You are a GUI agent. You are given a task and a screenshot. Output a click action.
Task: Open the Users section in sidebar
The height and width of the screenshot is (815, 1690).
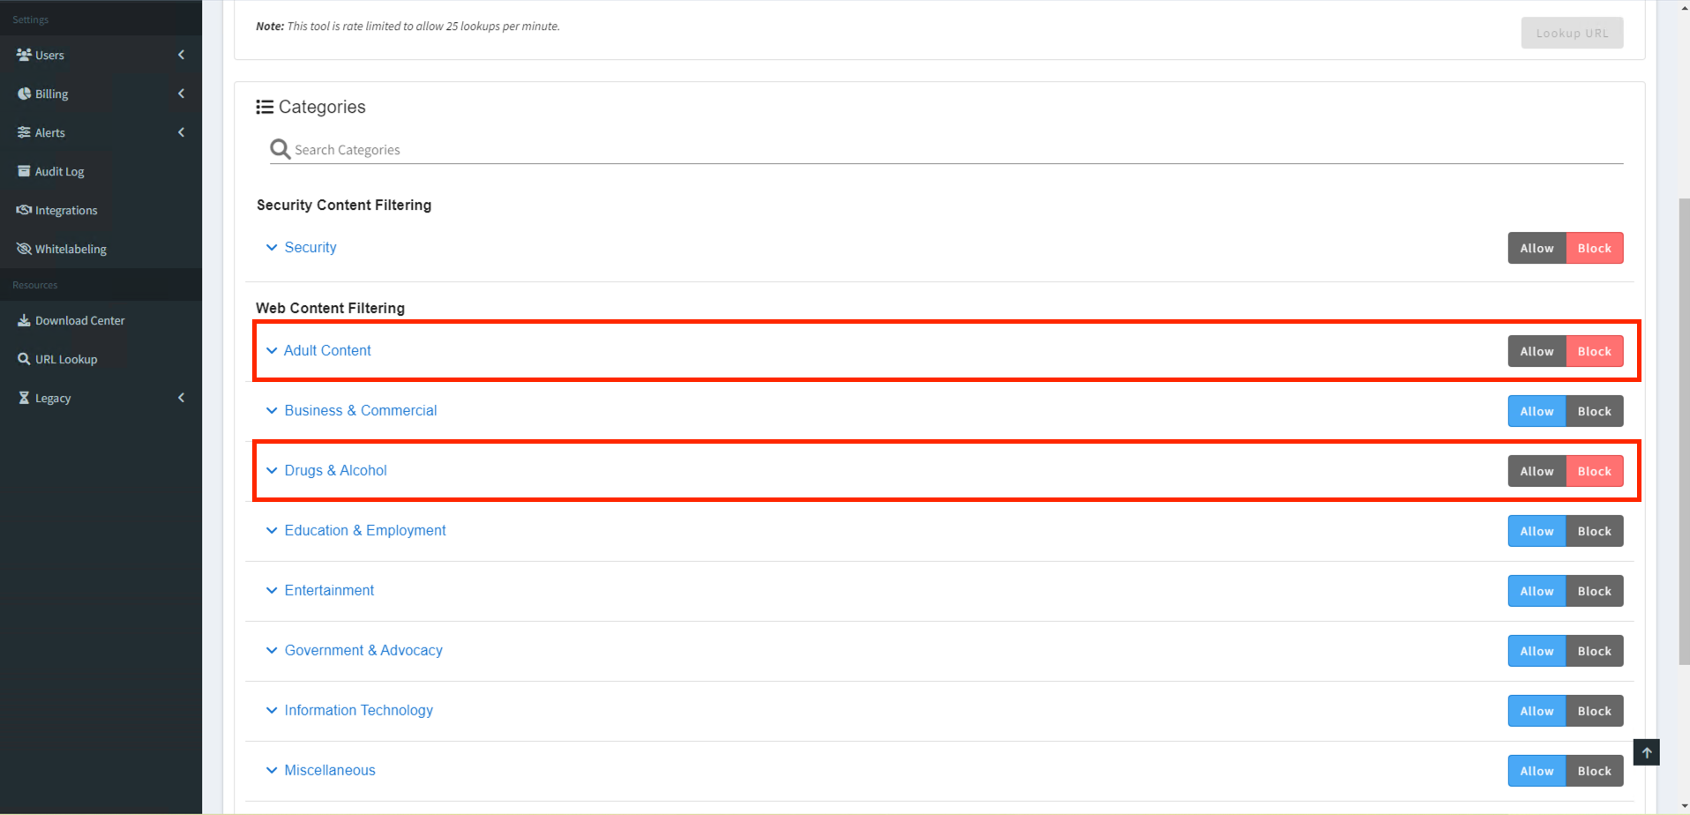(50, 55)
